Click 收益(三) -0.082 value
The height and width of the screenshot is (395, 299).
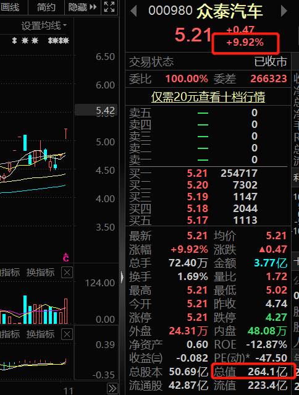coord(192,359)
